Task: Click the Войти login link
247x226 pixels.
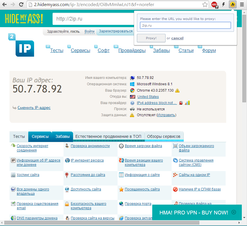Action: coord(90,32)
